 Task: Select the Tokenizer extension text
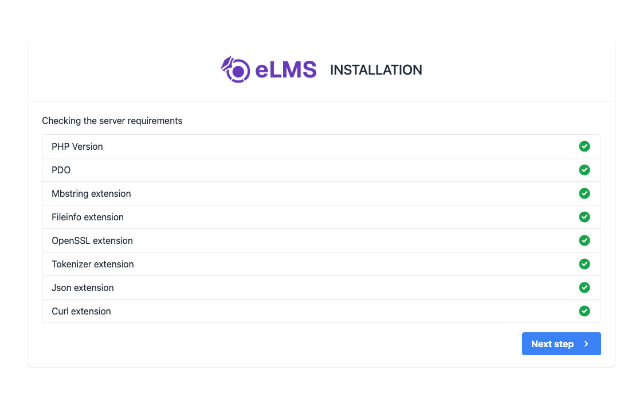pyautogui.click(x=93, y=264)
